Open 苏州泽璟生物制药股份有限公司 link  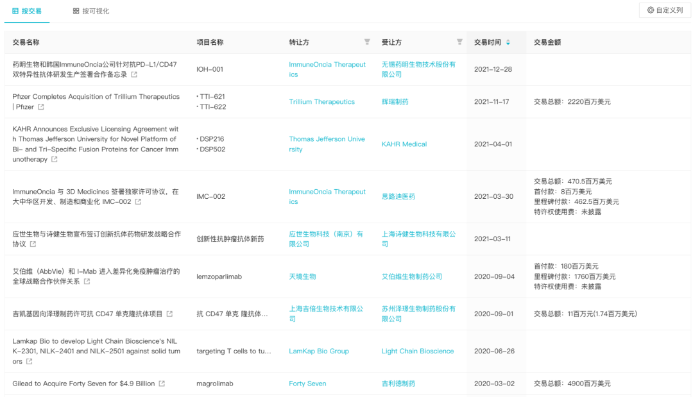tap(418, 314)
